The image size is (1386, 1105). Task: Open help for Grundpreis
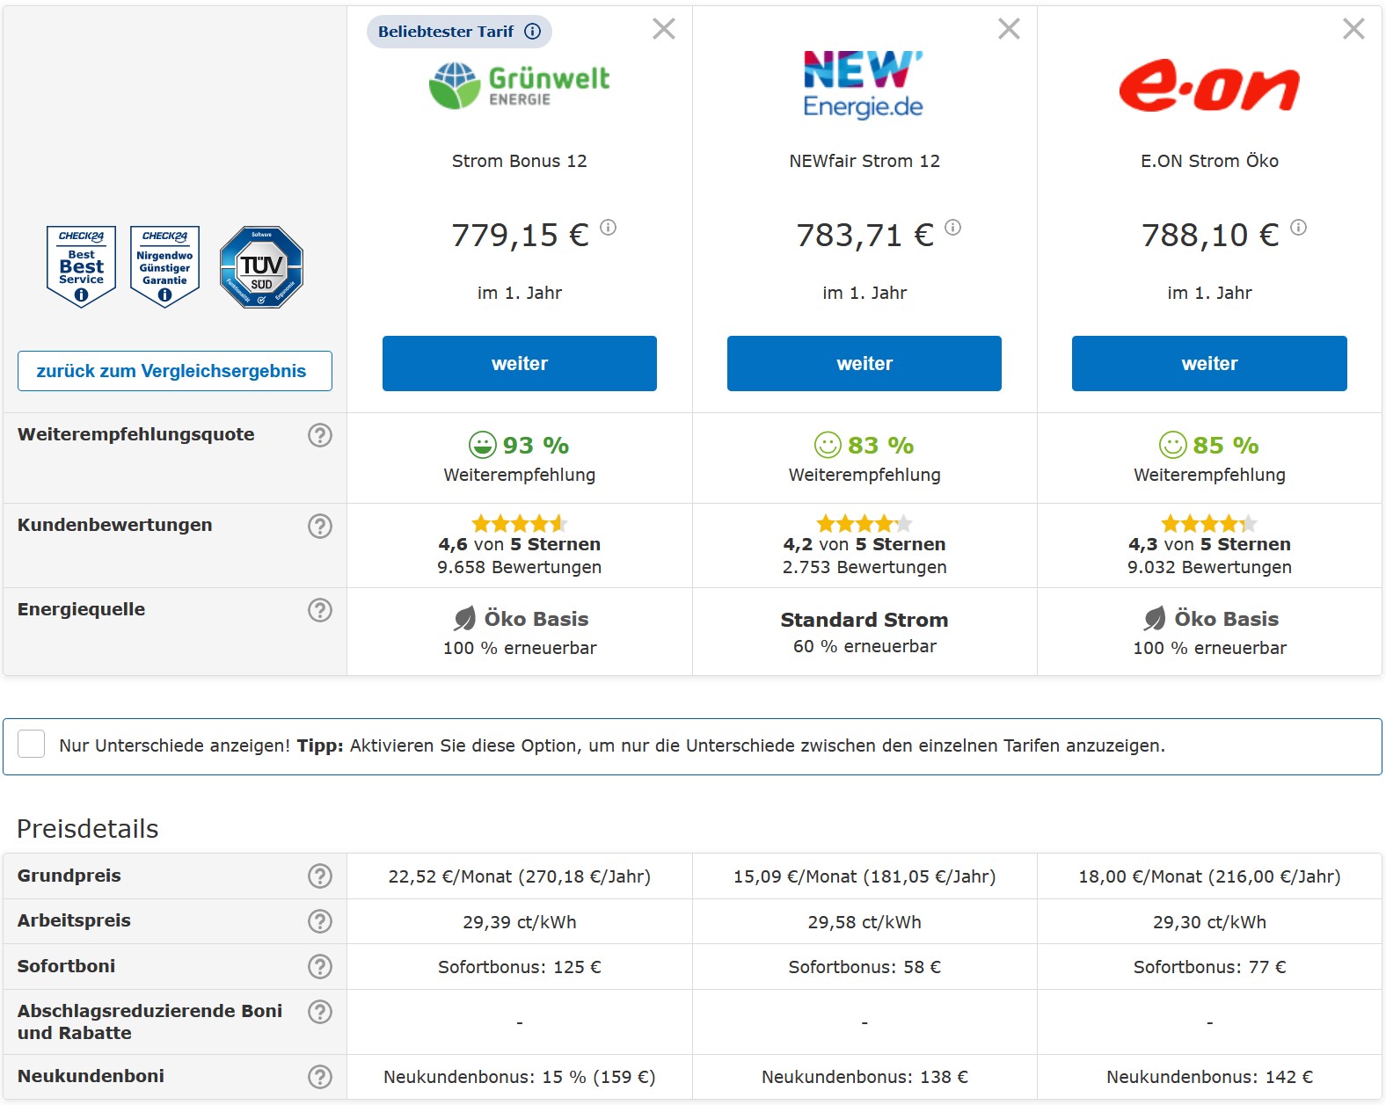(320, 876)
